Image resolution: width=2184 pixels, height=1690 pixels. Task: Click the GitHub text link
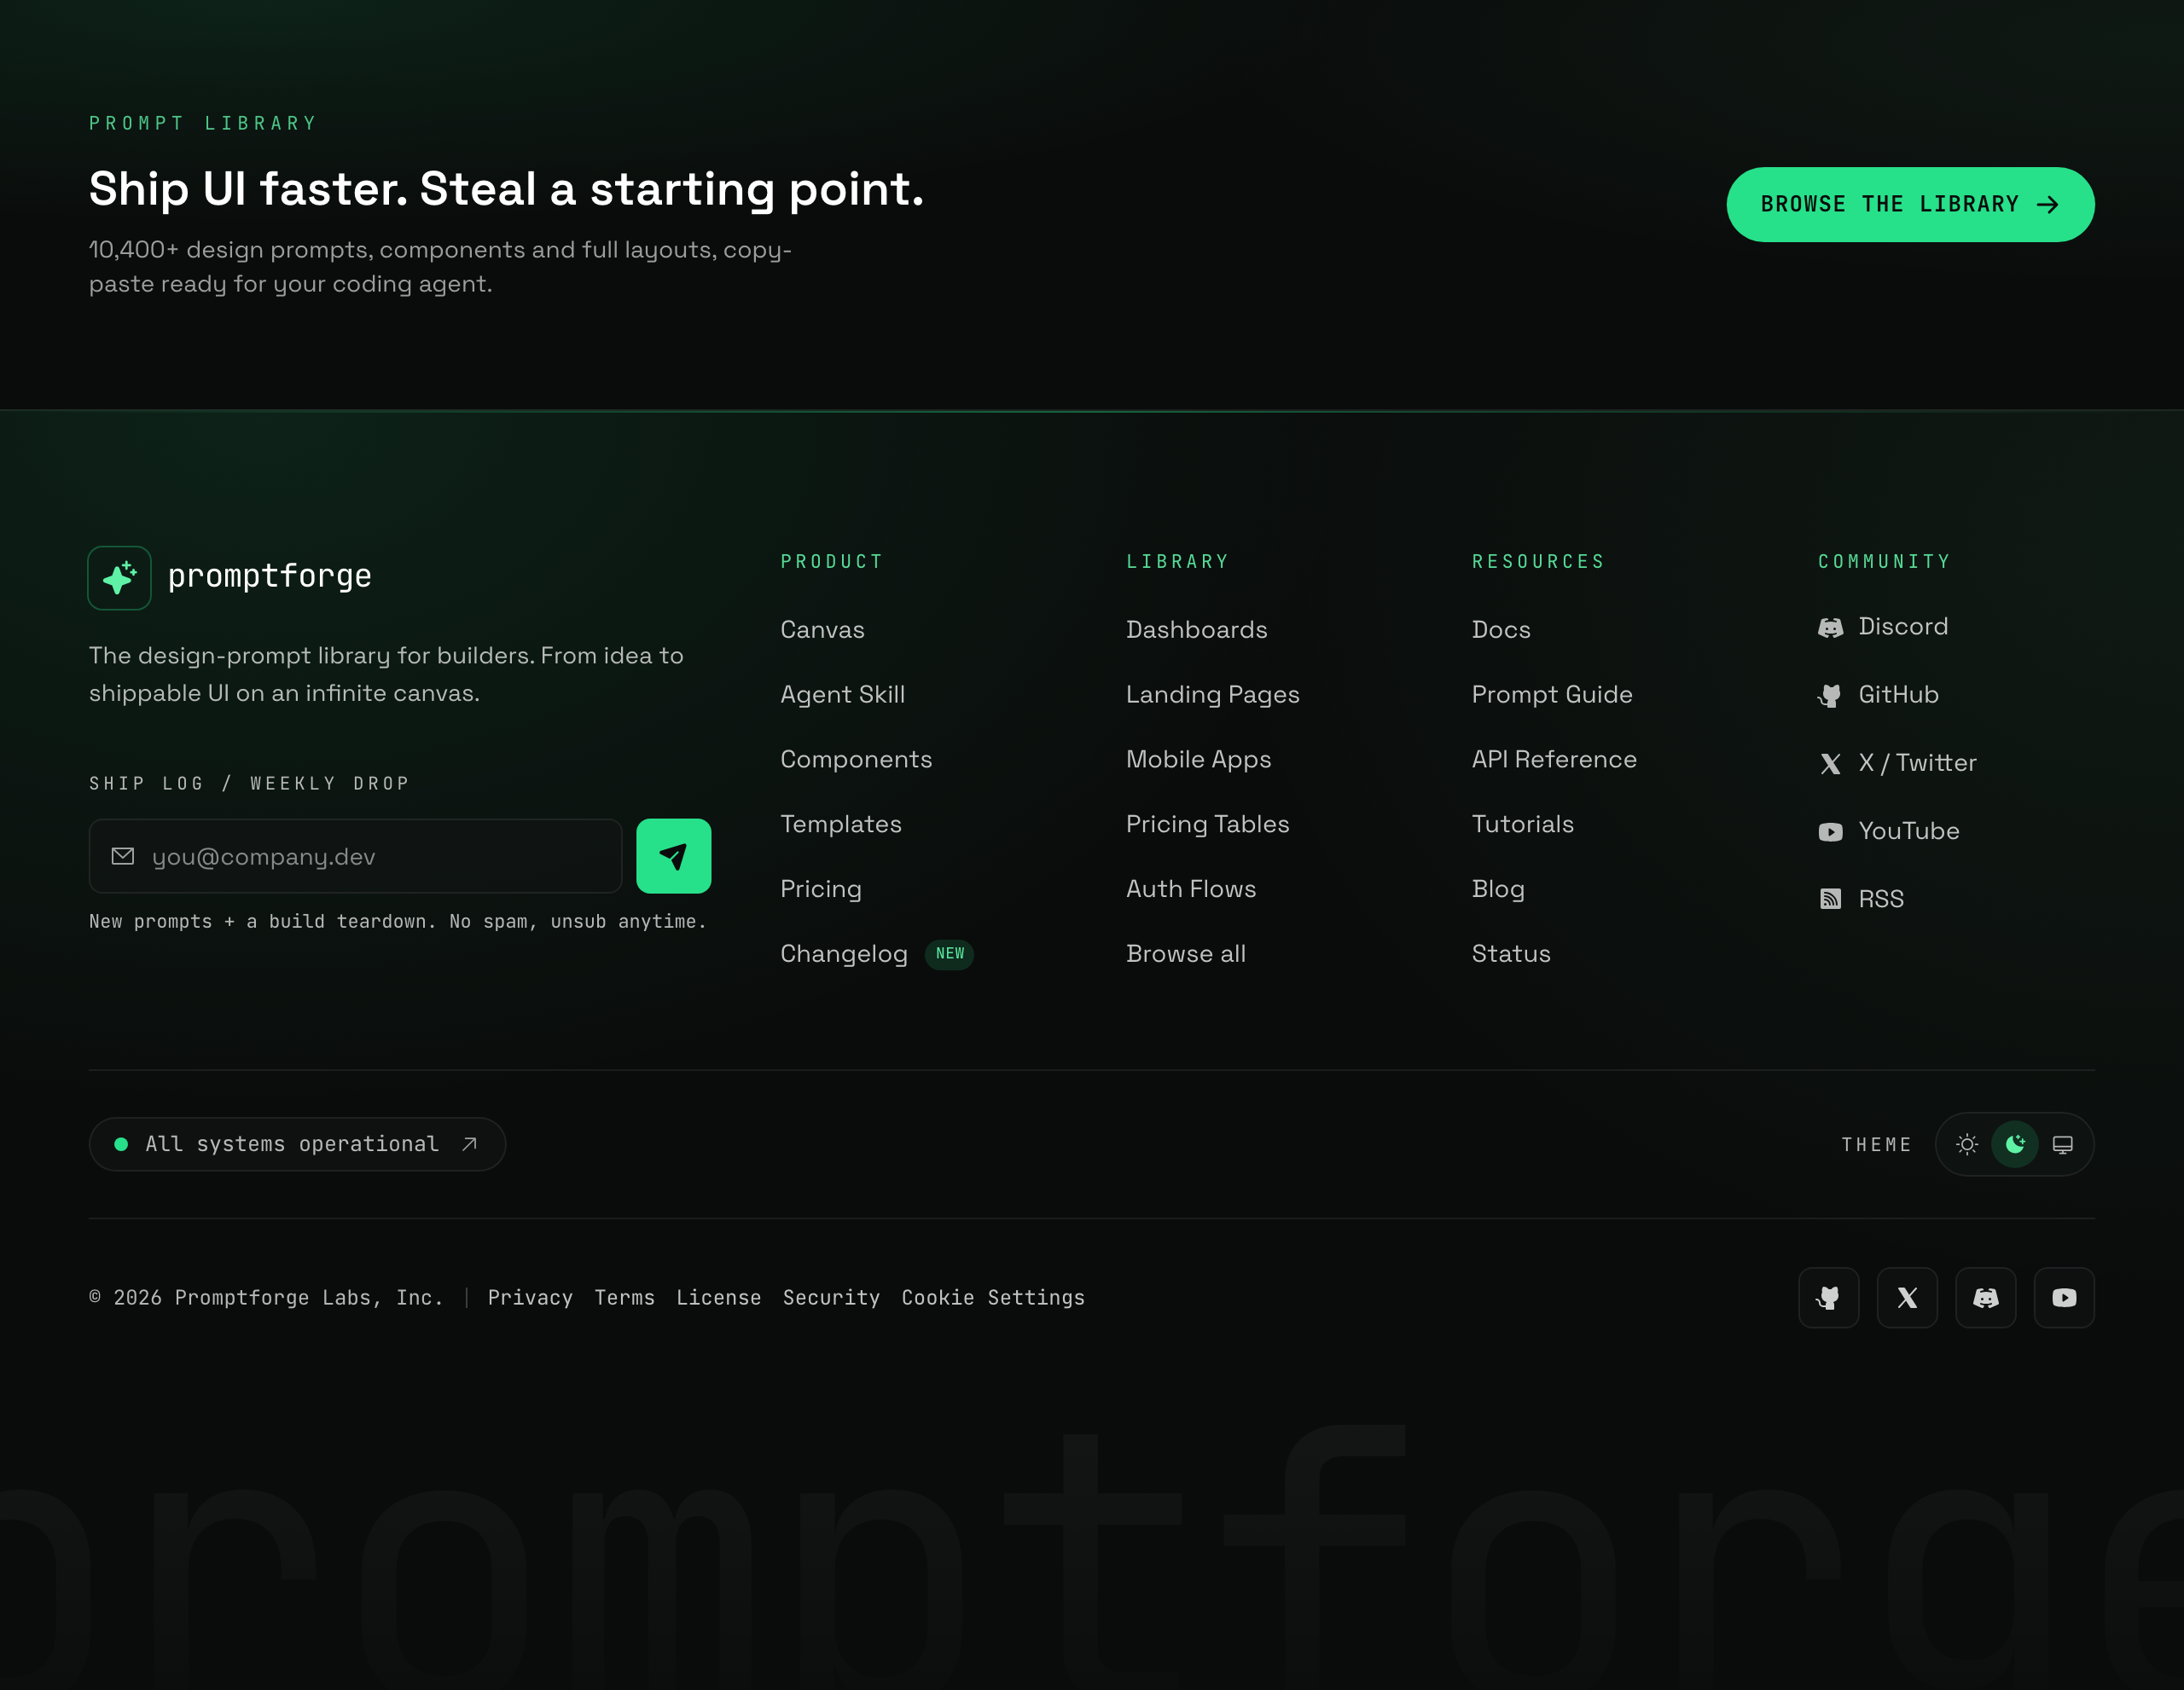pos(1898,695)
